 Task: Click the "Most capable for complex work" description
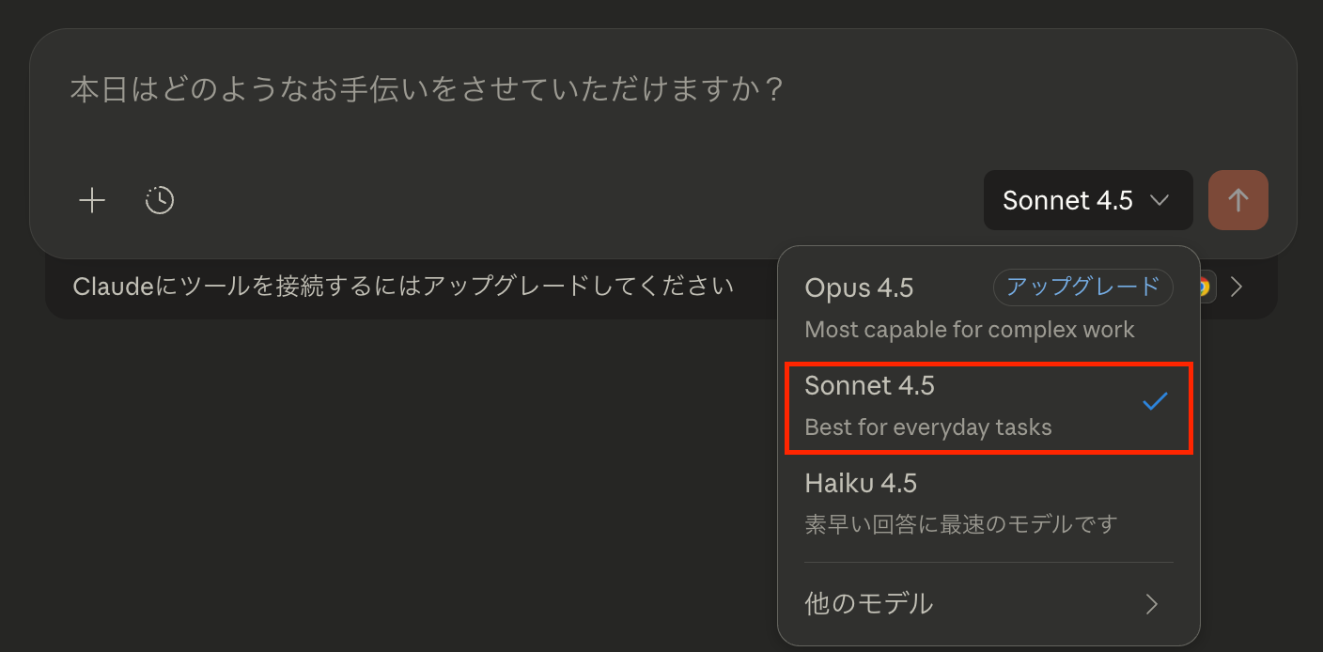970,330
